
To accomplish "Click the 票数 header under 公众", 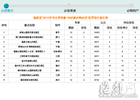I will [97, 28].
